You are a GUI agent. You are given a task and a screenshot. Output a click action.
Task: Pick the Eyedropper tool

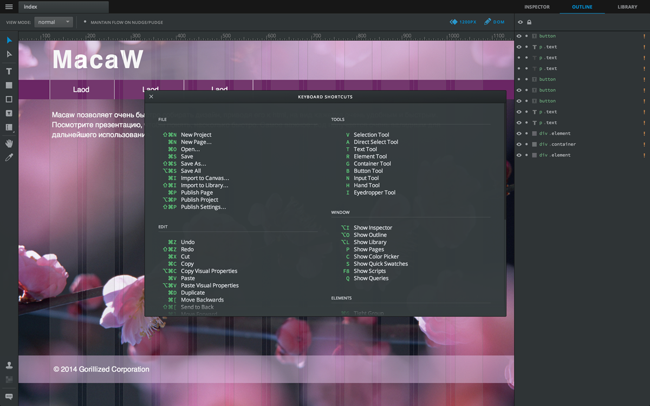click(9, 158)
